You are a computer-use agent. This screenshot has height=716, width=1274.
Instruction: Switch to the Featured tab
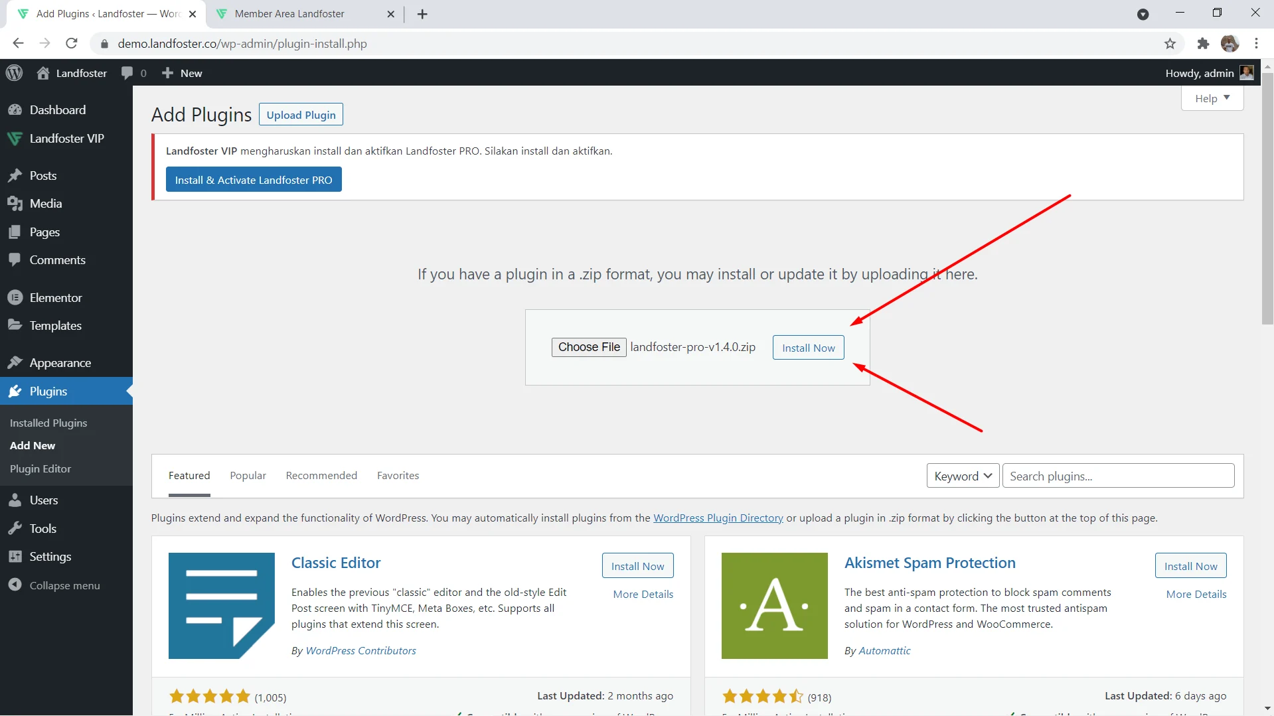(189, 476)
